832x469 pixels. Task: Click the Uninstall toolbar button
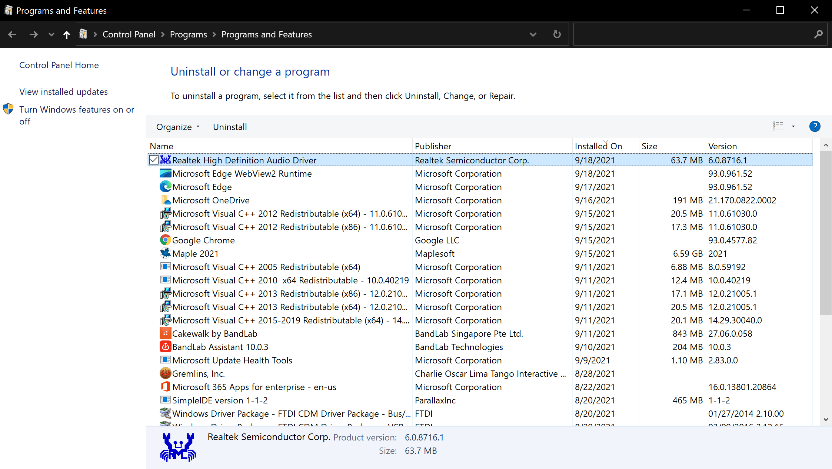pyautogui.click(x=230, y=127)
